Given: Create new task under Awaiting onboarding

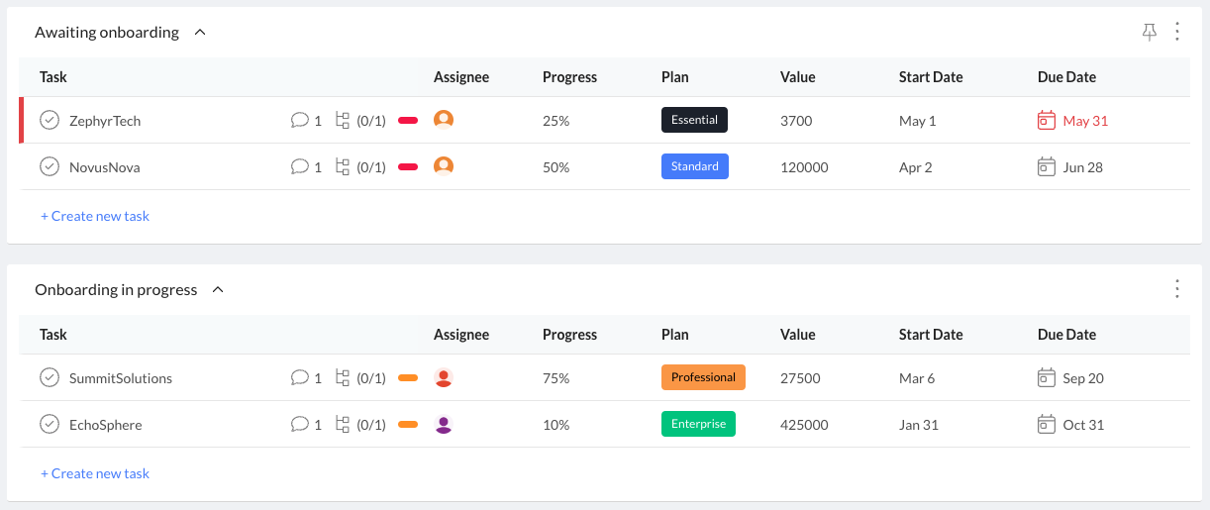Looking at the screenshot, I should point(95,216).
